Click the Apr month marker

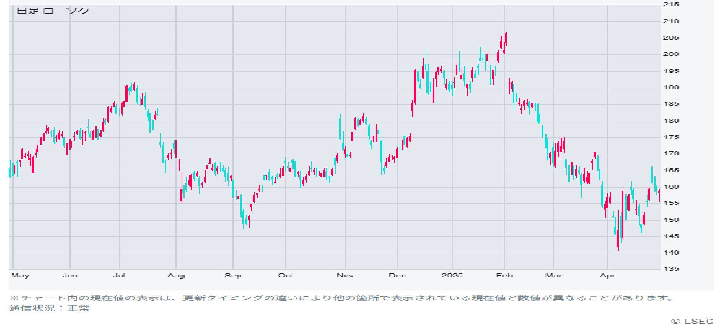pos(607,275)
